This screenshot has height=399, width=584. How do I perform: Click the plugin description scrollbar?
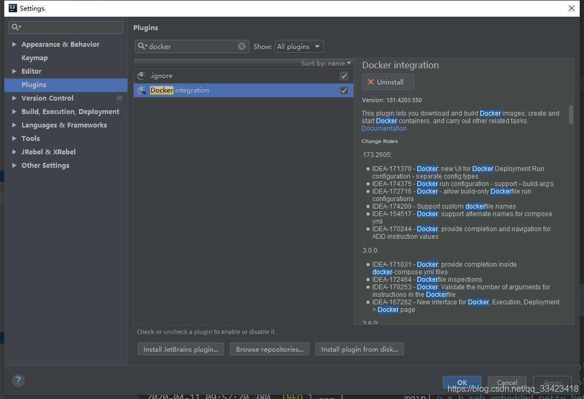tap(571, 115)
